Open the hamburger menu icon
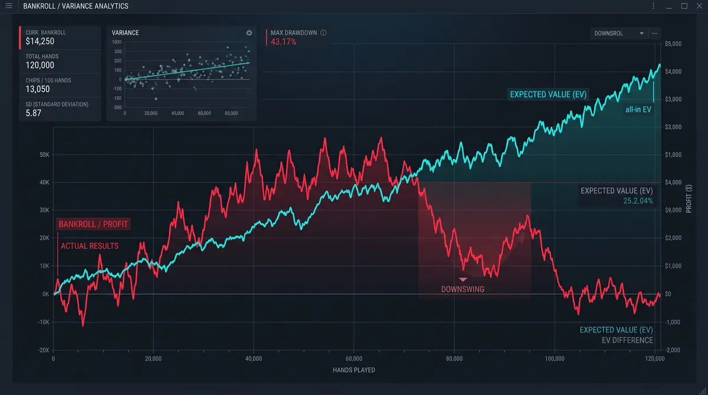Viewport: 708px width, 395px height. click(x=8, y=6)
